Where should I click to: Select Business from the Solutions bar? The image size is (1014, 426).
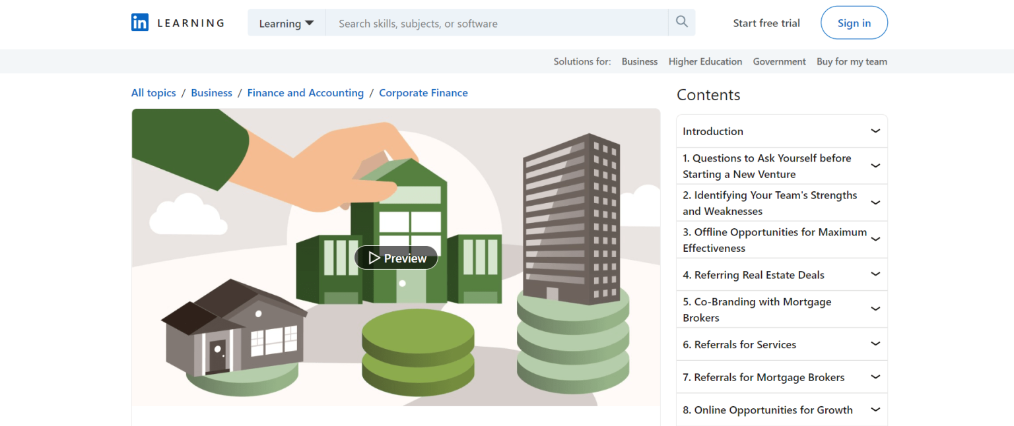tap(639, 61)
